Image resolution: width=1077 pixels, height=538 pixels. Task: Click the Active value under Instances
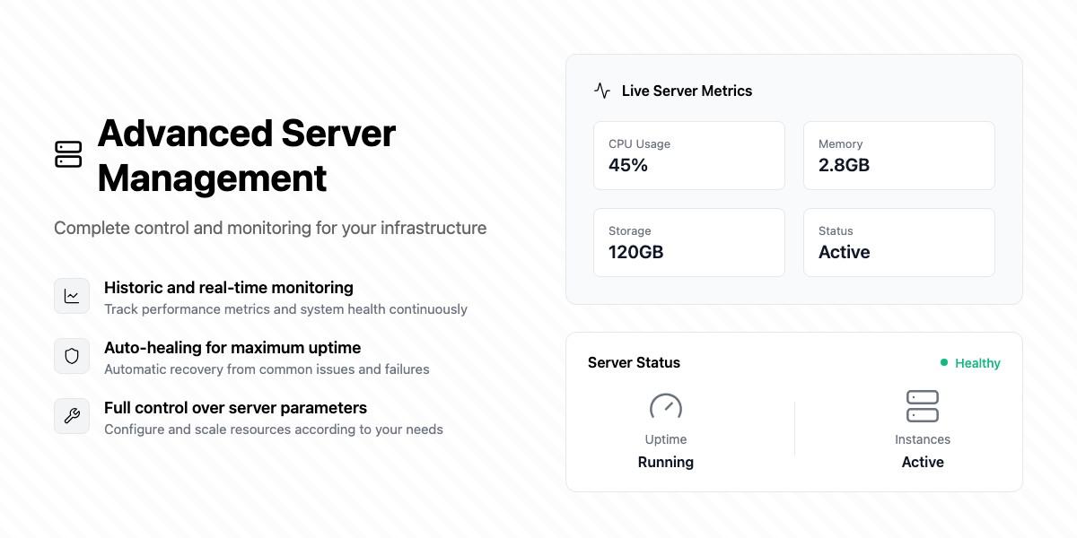click(x=923, y=462)
